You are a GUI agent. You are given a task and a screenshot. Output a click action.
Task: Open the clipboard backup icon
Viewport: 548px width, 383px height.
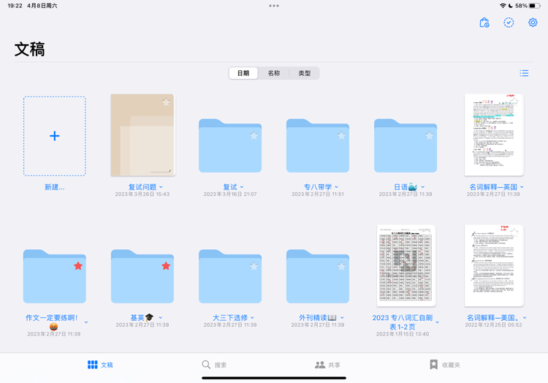click(x=484, y=23)
